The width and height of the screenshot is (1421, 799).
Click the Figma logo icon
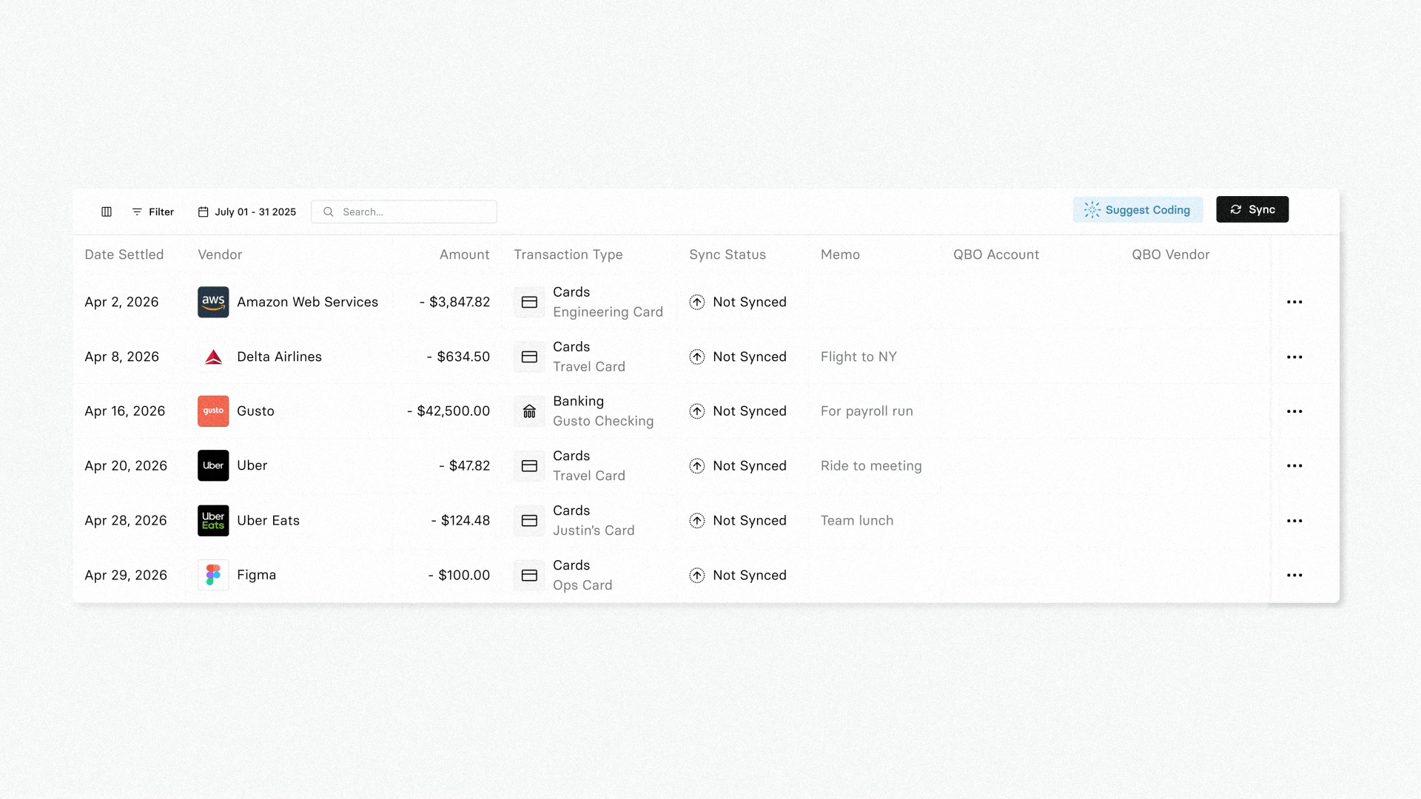click(213, 575)
